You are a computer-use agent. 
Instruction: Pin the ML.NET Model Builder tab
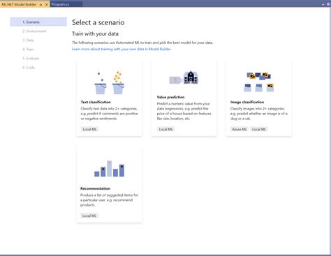pos(41,4)
